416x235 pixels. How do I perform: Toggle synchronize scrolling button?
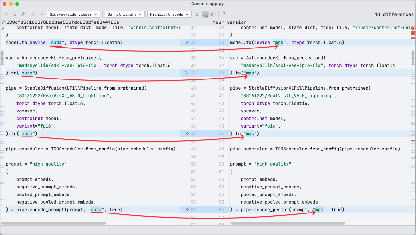click(x=205, y=14)
